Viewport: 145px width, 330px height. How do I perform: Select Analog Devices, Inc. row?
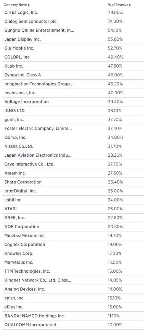pos(72,289)
